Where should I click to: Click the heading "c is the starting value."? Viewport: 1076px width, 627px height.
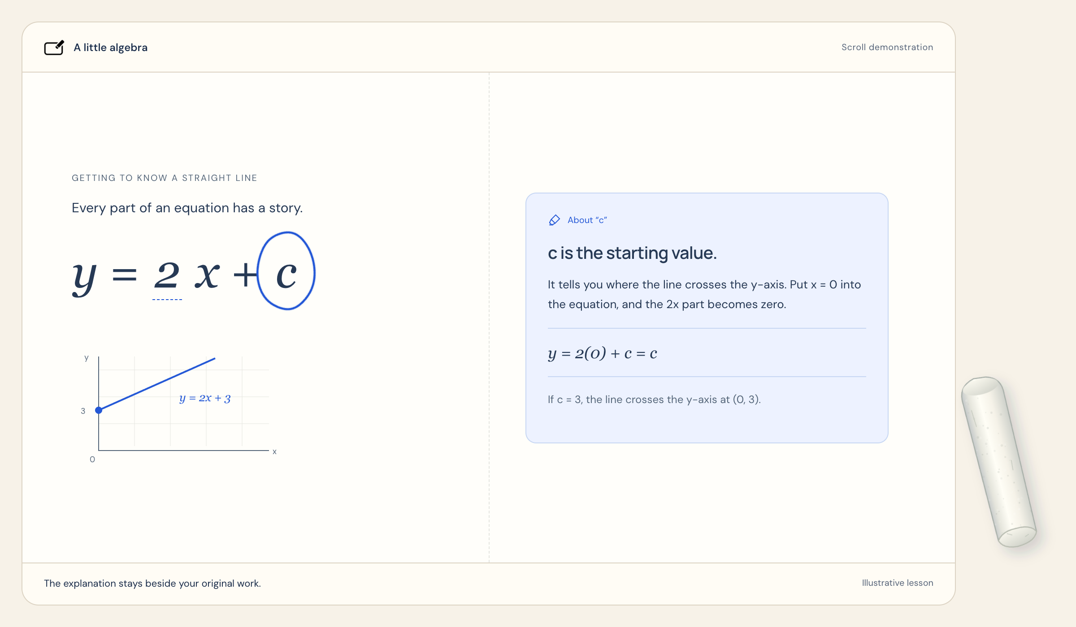pos(632,253)
